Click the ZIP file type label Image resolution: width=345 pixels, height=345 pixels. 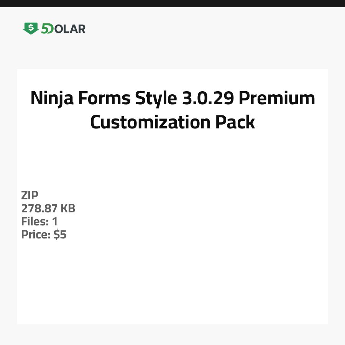pos(30,195)
